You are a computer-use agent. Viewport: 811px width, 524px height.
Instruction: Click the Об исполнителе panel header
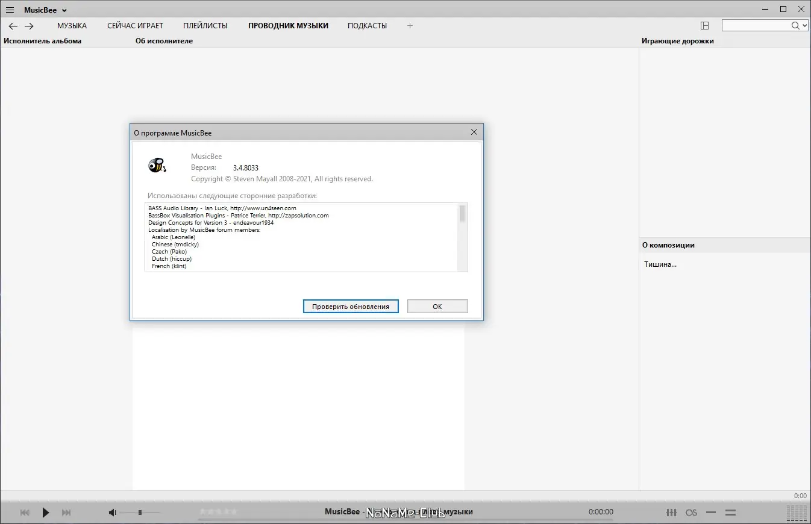coord(164,41)
